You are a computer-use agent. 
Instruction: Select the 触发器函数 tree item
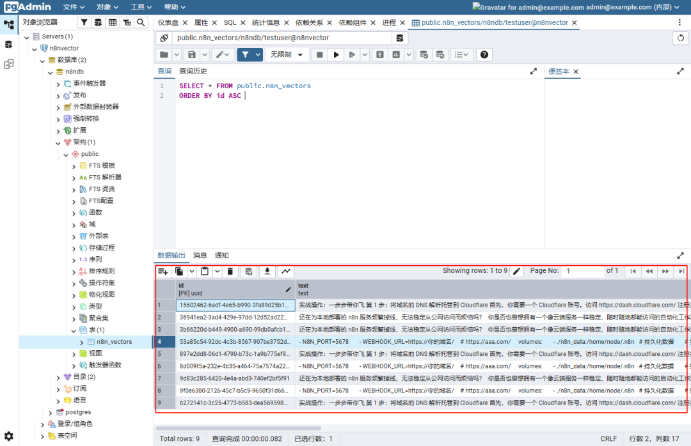[x=105, y=365]
